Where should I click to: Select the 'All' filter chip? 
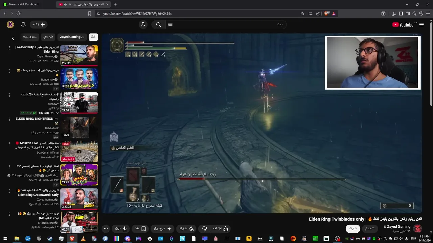(x=93, y=37)
